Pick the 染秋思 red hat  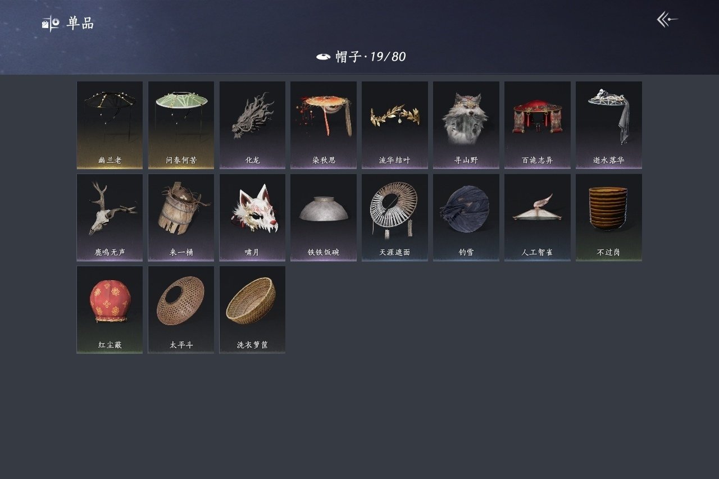(x=324, y=125)
